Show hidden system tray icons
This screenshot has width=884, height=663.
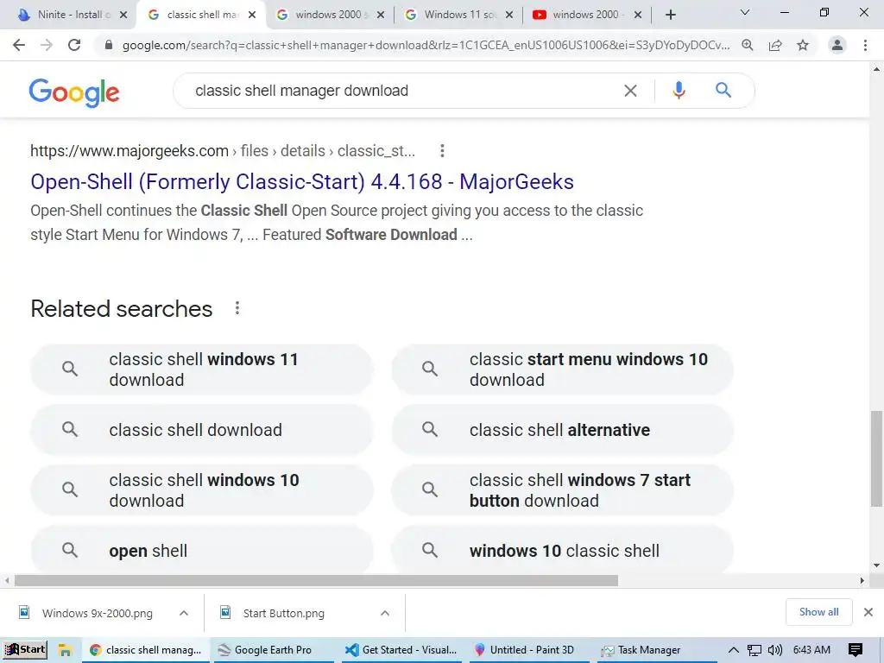pyautogui.click(x=734, y=650)
